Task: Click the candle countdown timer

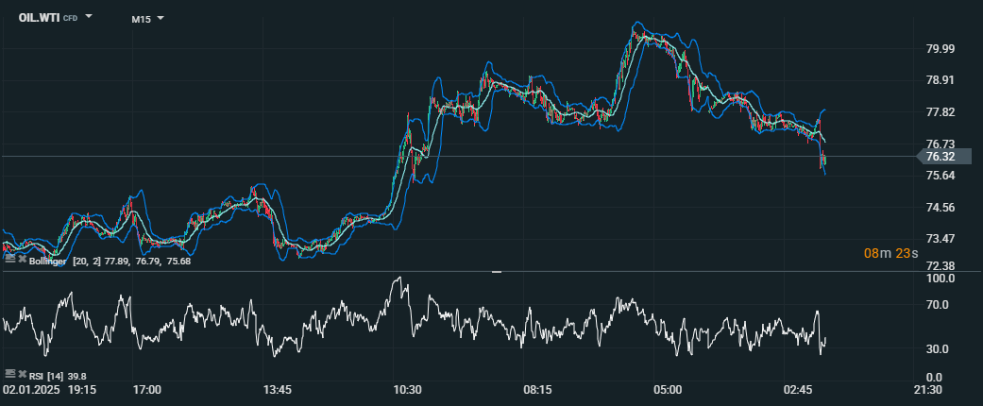Action: click(887, 253)
